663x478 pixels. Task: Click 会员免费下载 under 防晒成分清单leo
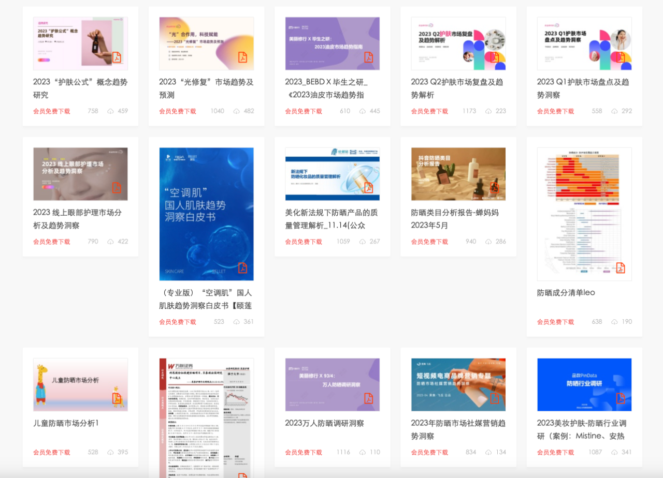556,322
